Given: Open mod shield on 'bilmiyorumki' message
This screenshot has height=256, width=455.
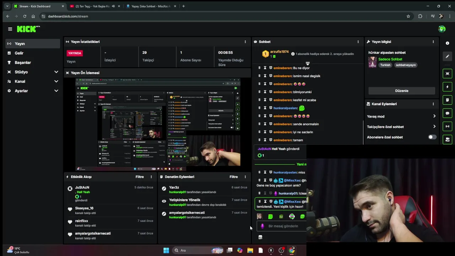Looking at the screenshot, I should coord(271,92).
